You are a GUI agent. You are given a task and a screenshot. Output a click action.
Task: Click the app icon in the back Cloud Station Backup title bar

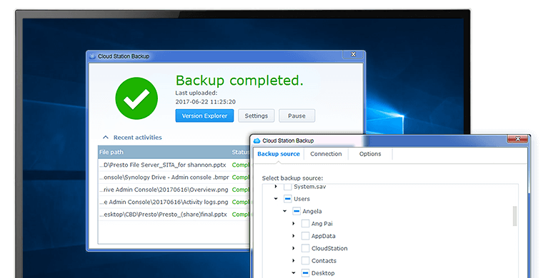click(x=93, y=56)
